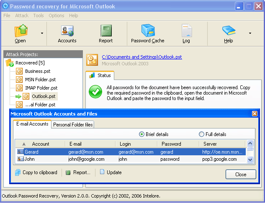Image resolution: width=265 pixels, height=203 pixels.
Task: Select the John account name cell
Action: [x=30, y=159]
